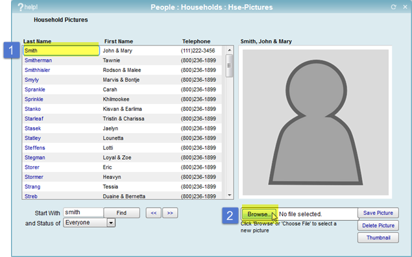Open the help! question mark icon

point(21,7)
